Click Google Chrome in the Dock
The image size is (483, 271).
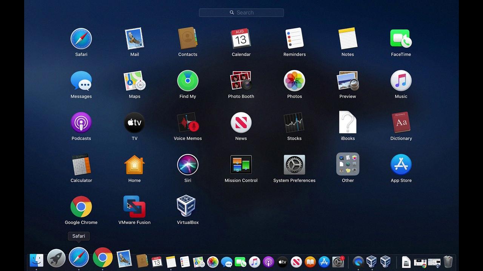[103, 257]
